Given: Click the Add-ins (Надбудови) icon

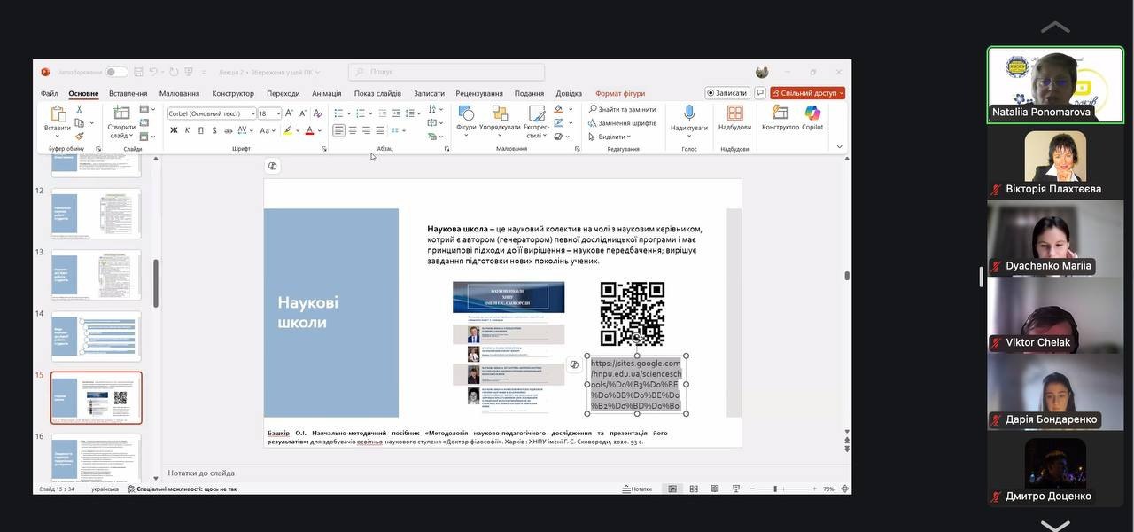Looking at the screenshot, I should point(734,113).
